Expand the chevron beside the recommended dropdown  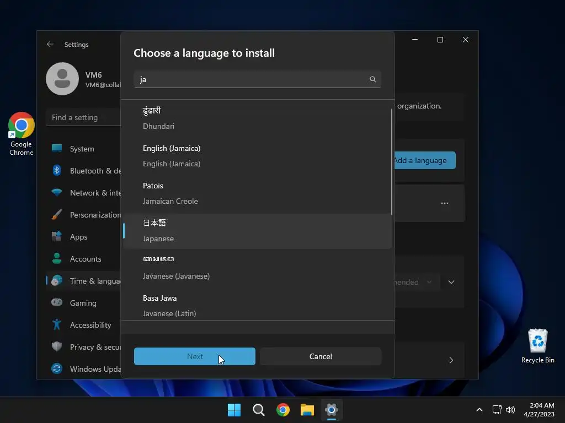pyautogui.click(x=451, y=282)
